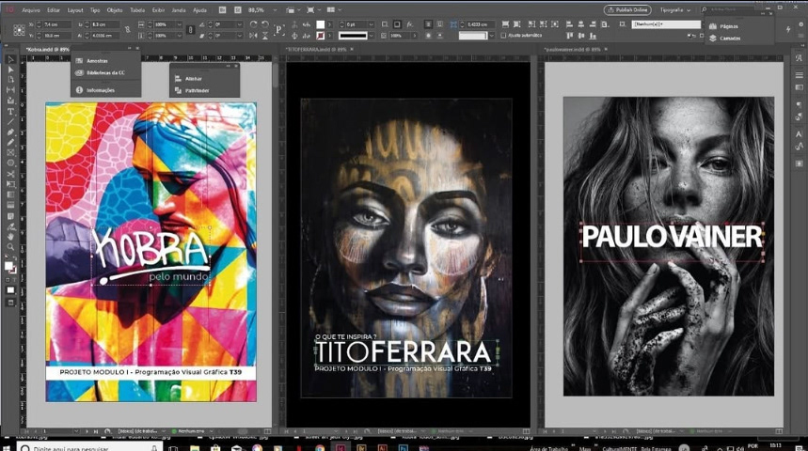The width and height of the screenshot is (808, 451).
Task: Click fill color swatch in control bar
Action: (321, 24)
